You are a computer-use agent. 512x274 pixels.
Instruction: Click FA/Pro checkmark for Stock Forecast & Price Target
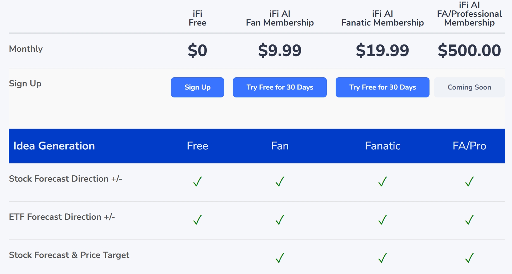[x=470, y=258]
